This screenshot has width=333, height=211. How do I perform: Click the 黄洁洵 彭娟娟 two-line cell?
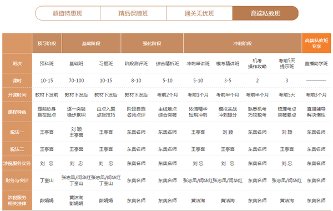[76, 200]
